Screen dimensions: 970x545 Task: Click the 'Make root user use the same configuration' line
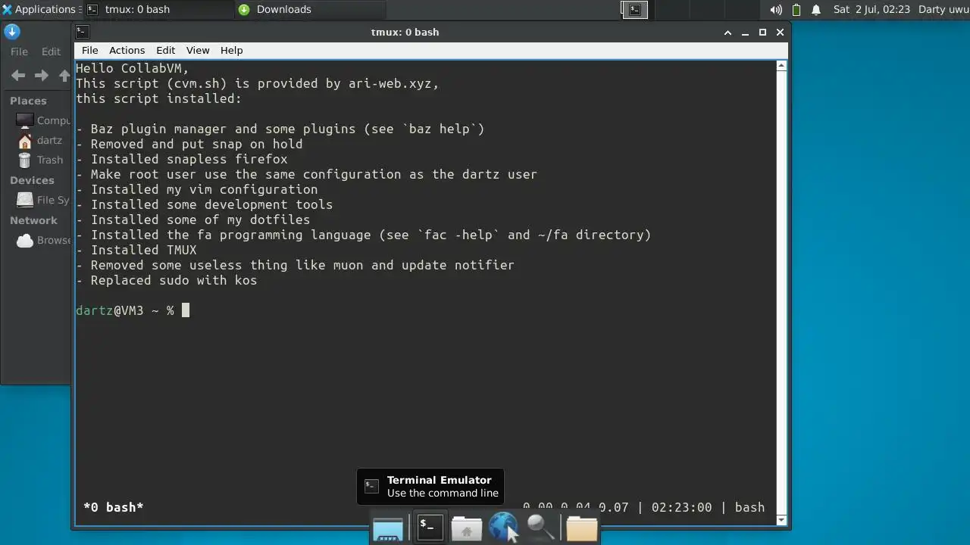[x=306, y=174]
